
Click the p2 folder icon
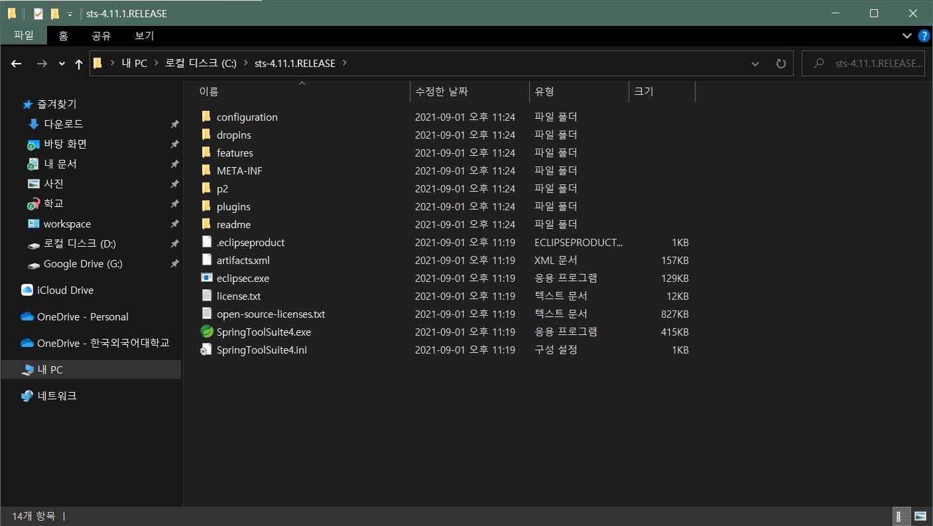pyautogui.click(x=206, y=188)
